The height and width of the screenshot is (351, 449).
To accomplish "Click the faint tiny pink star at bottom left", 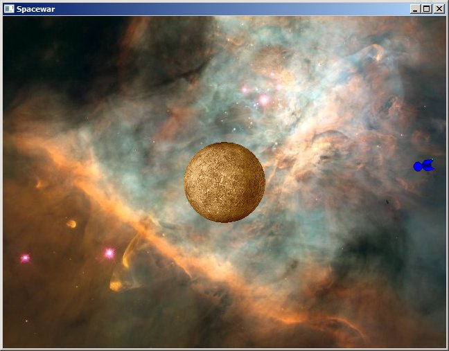I will (26, 321).
